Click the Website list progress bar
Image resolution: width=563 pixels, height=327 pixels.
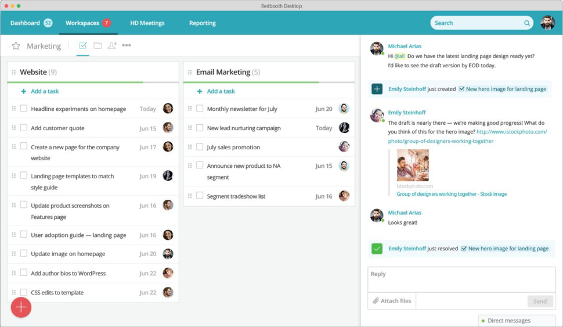pyautogui.click(x=93, y=82)
